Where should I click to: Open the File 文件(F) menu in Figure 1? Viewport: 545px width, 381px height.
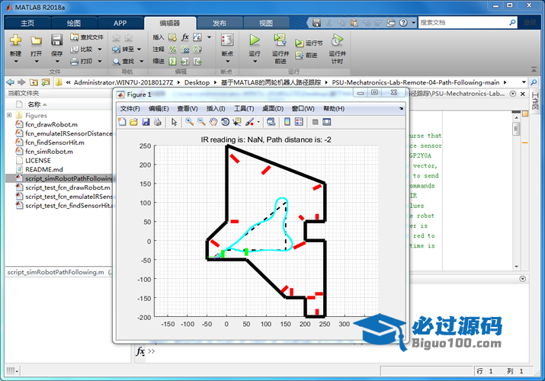point(130,109)
